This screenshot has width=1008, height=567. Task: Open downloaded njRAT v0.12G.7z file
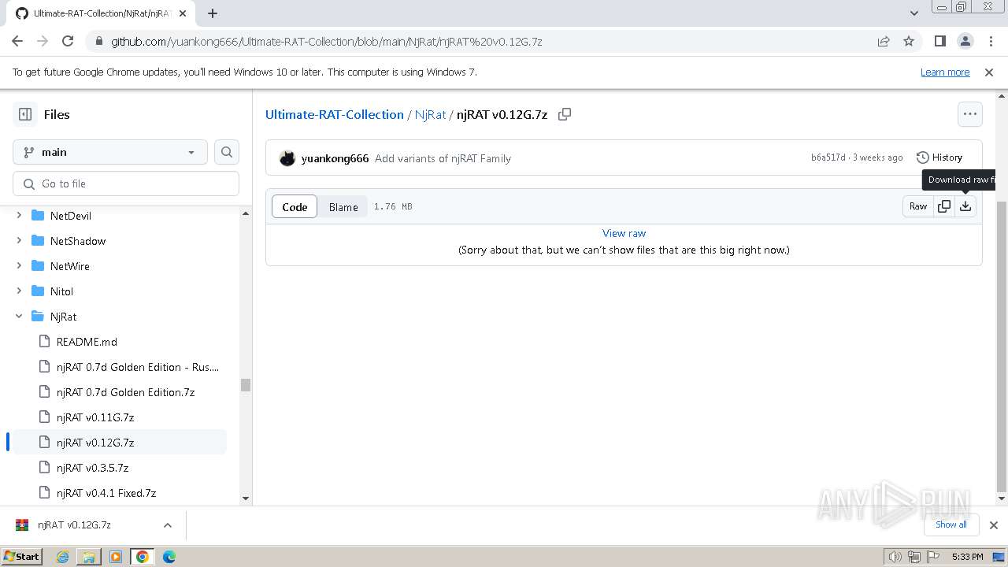point(74,525)
